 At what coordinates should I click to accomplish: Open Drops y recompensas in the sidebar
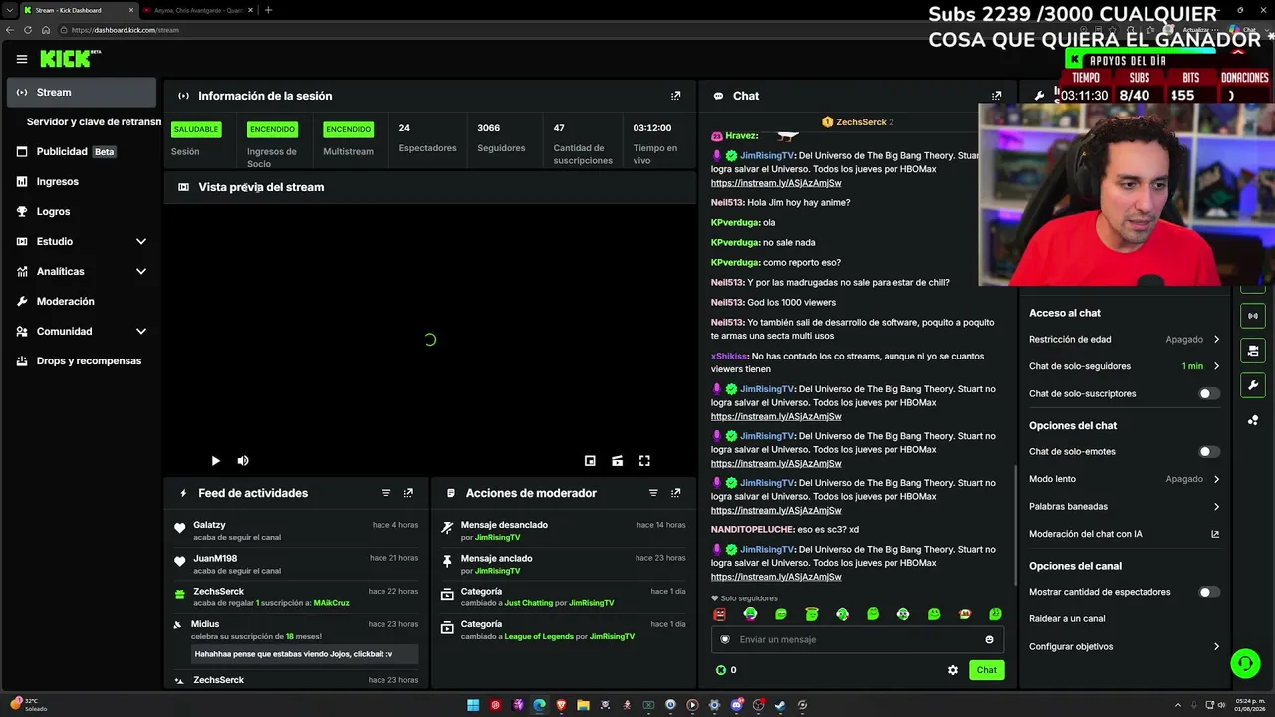pyautogui.click(x=82, y=361)
